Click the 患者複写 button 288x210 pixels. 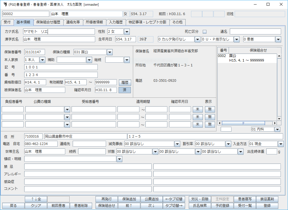tap(245, 199)
